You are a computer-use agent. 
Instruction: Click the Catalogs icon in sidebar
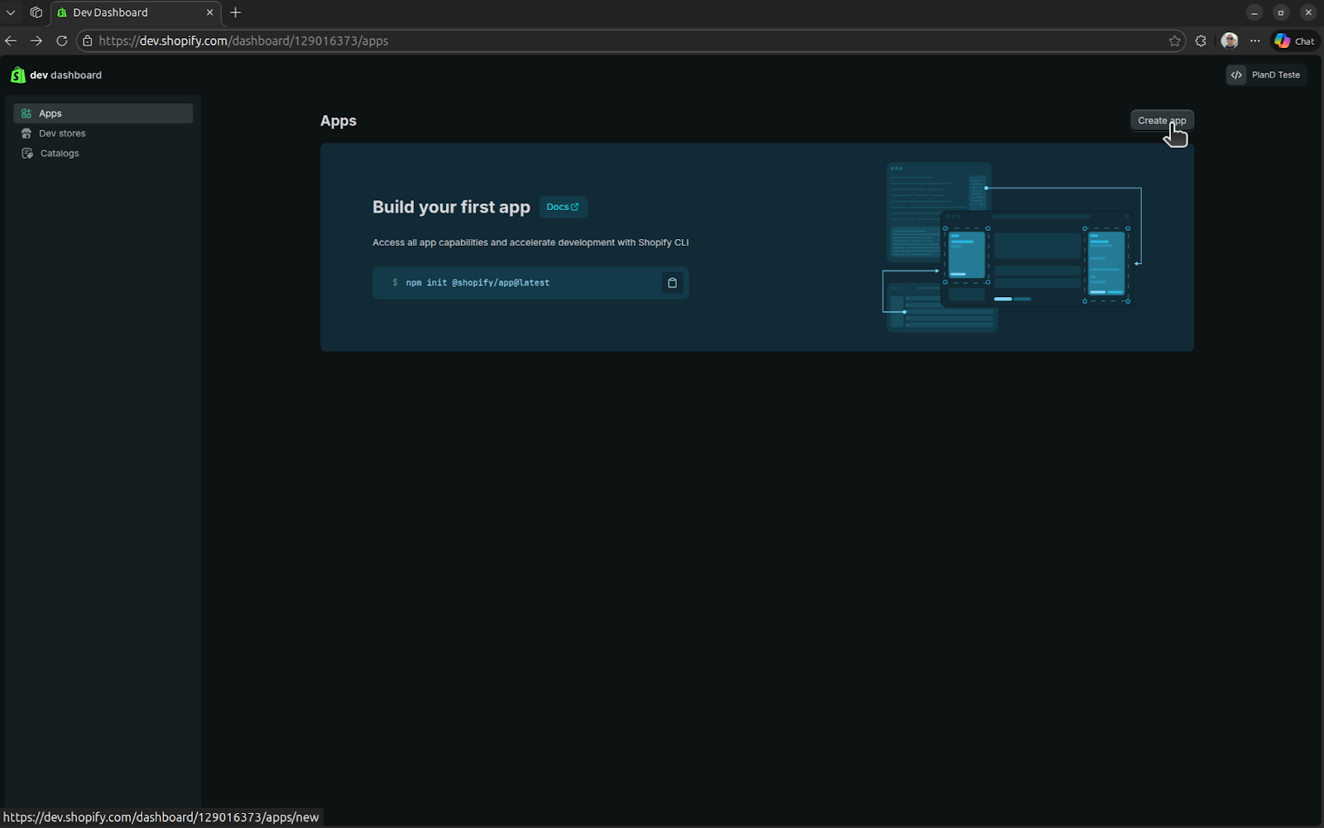pos(26,153)
